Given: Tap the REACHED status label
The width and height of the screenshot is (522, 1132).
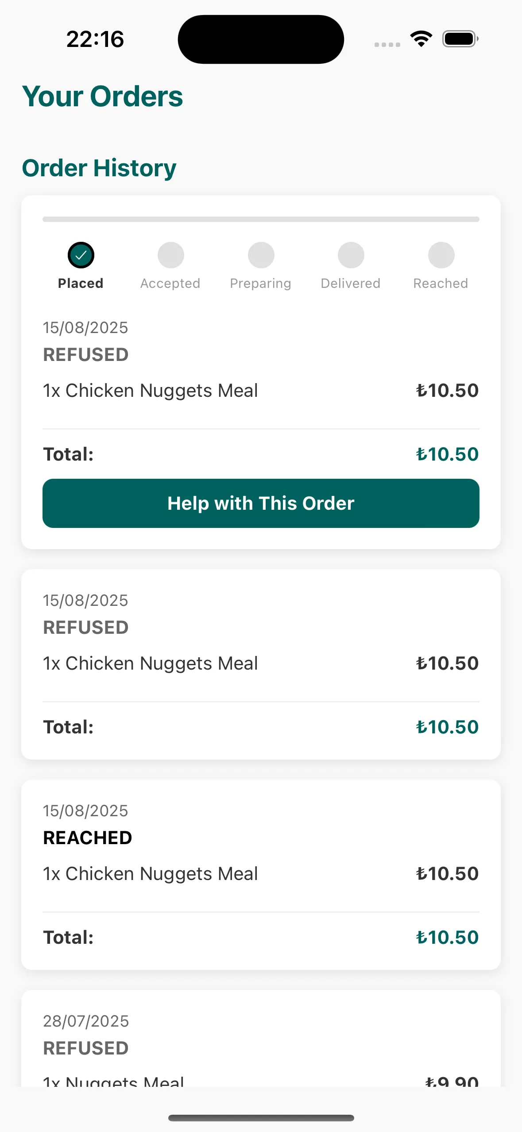Looking at the screenshot, I should click(x=88, y=838).
